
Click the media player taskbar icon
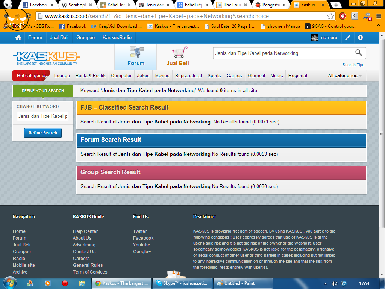pos(47,283)
